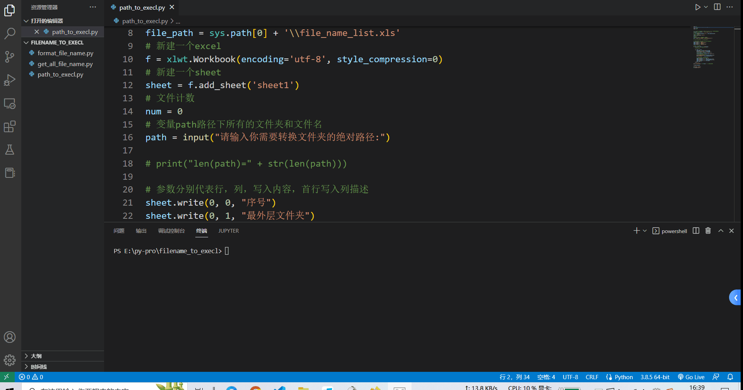This screenshot has height=390, width=743.
Task: Split the terminal pane
Action: (x=696, y=231)
